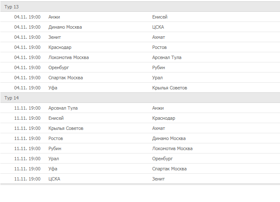This screenshot has height=202, width=280.
Task: Click the 11.11. 19:00 time of ЦСКА–Зенит match
Action: (27, 179)
